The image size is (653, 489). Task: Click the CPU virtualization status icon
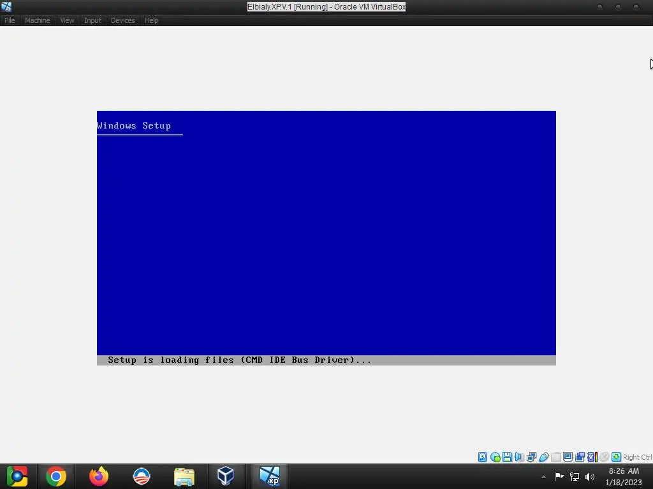point(592,457)
